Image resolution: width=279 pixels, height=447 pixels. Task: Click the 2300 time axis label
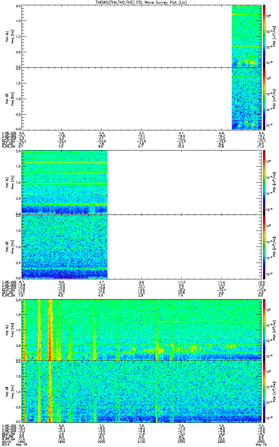click(221, 442)
